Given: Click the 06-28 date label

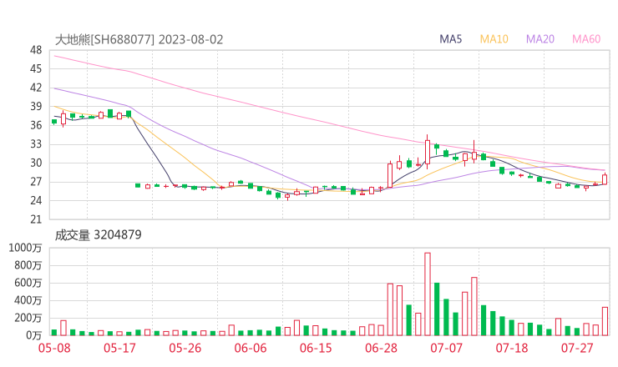Looking at the screenshot, I should tap(381, 349).
